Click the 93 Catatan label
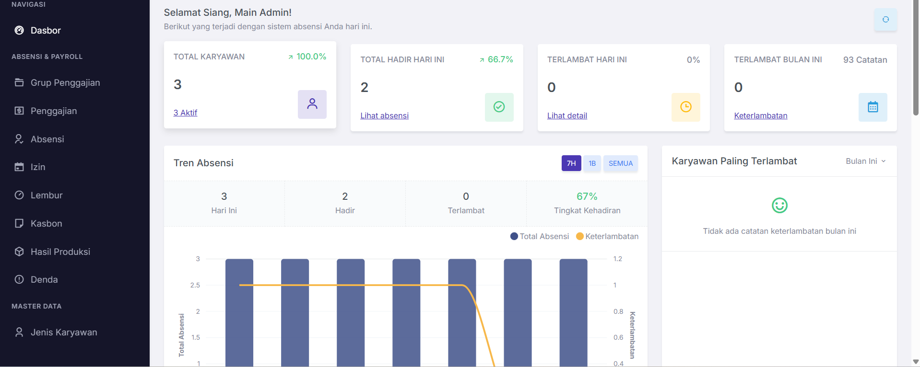 coord(865,60)
